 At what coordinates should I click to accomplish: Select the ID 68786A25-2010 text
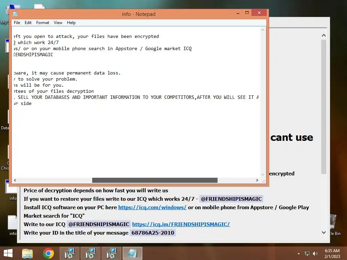pyautogui.click(x=153, y=233)
